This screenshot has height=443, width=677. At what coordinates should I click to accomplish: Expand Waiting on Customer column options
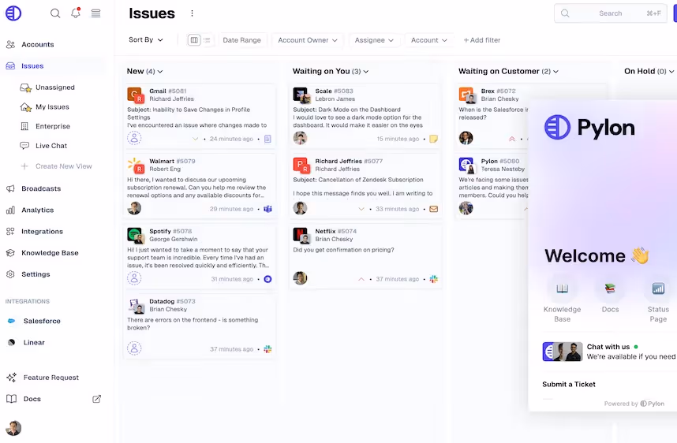(x=555, y=72)
